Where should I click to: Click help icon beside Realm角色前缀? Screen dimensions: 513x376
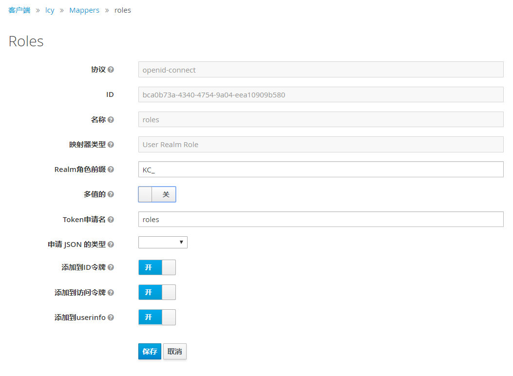pos(111,169)
